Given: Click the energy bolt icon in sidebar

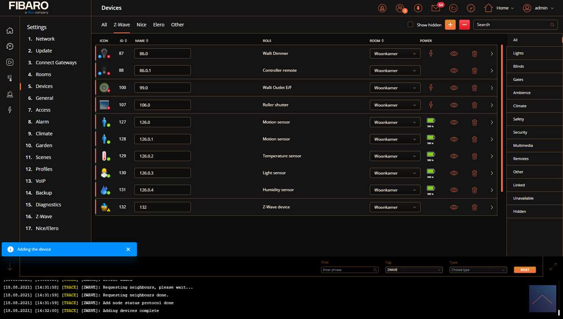Looking at the screenshot, I should tap(10, 110).
